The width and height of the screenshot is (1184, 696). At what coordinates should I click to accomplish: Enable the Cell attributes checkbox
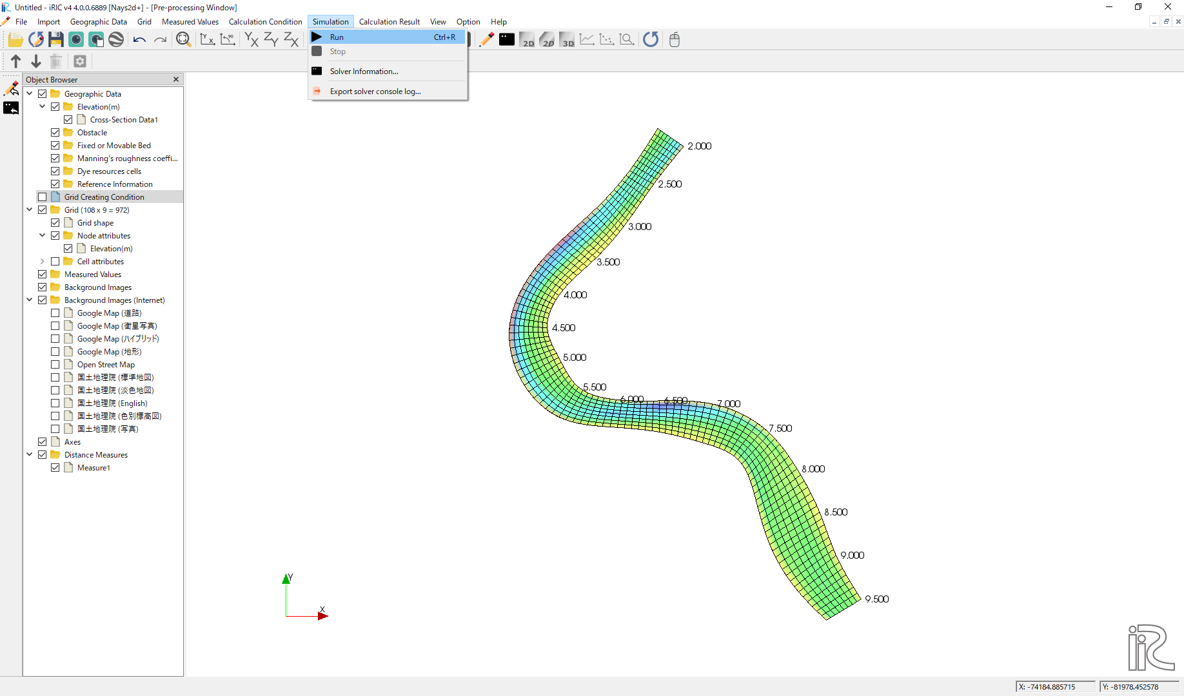click(x=55, y=262)
